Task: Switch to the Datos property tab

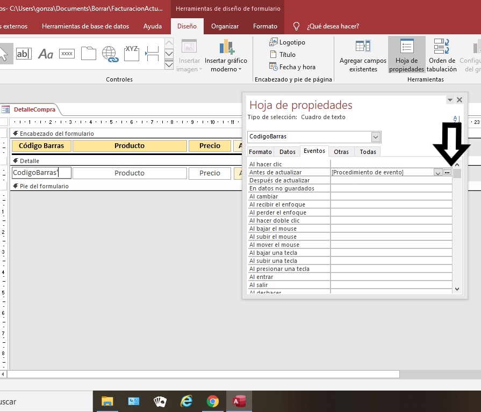Action: (x=286, y=152)
